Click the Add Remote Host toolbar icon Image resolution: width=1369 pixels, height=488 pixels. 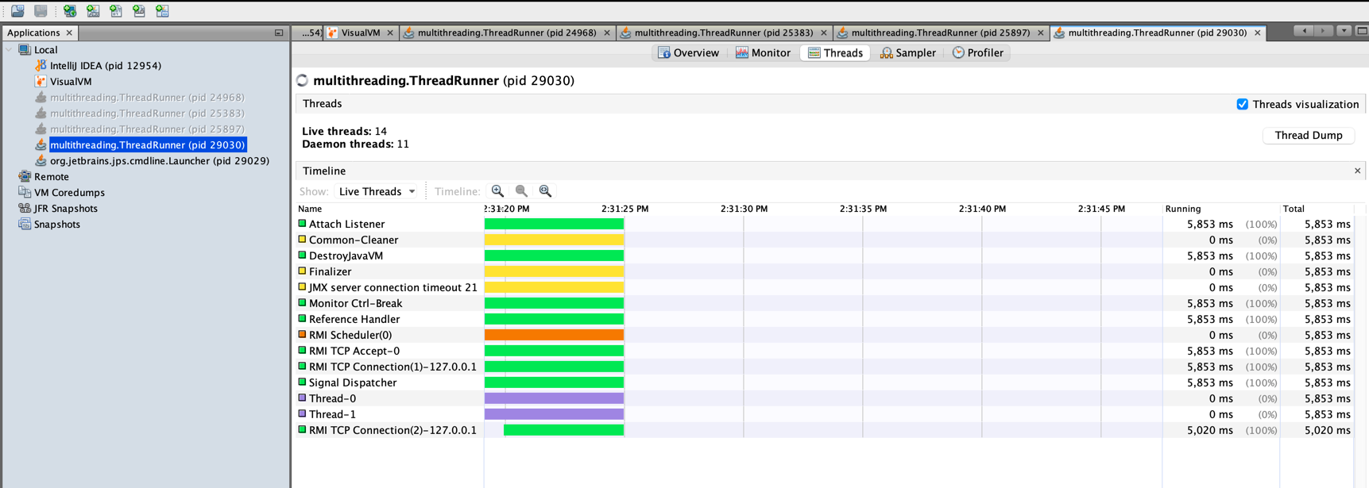[x=70, y=11]
